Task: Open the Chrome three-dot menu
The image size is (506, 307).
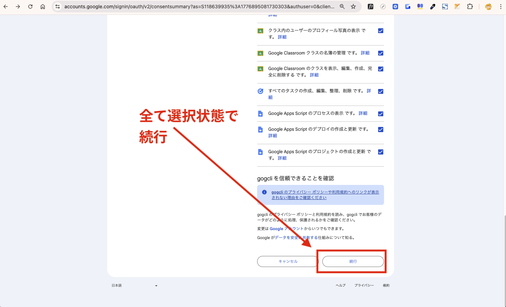Action: 501,7
